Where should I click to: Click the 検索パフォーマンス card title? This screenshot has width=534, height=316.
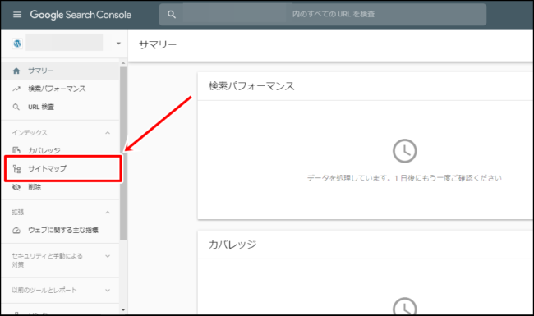[x=251, y=86]
